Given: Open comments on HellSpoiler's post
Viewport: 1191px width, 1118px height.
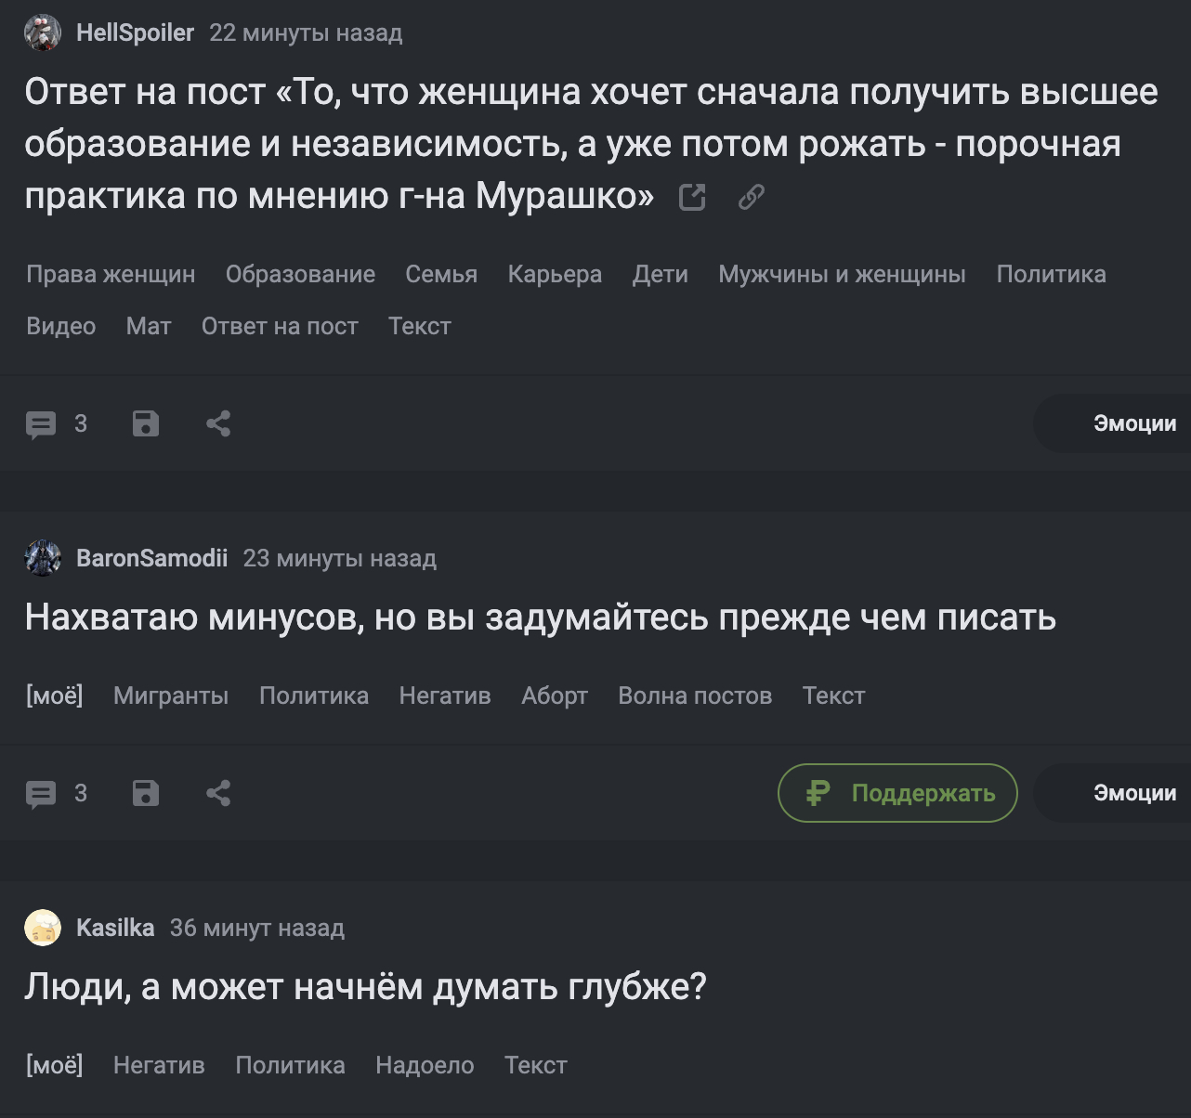Looking at the screenshot, I should pyautogui.click(x=42, y=424).
